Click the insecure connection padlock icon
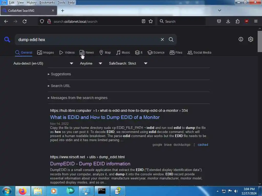Screen dimensions: 262x196 pyautogui.click(x=49, y=21)
